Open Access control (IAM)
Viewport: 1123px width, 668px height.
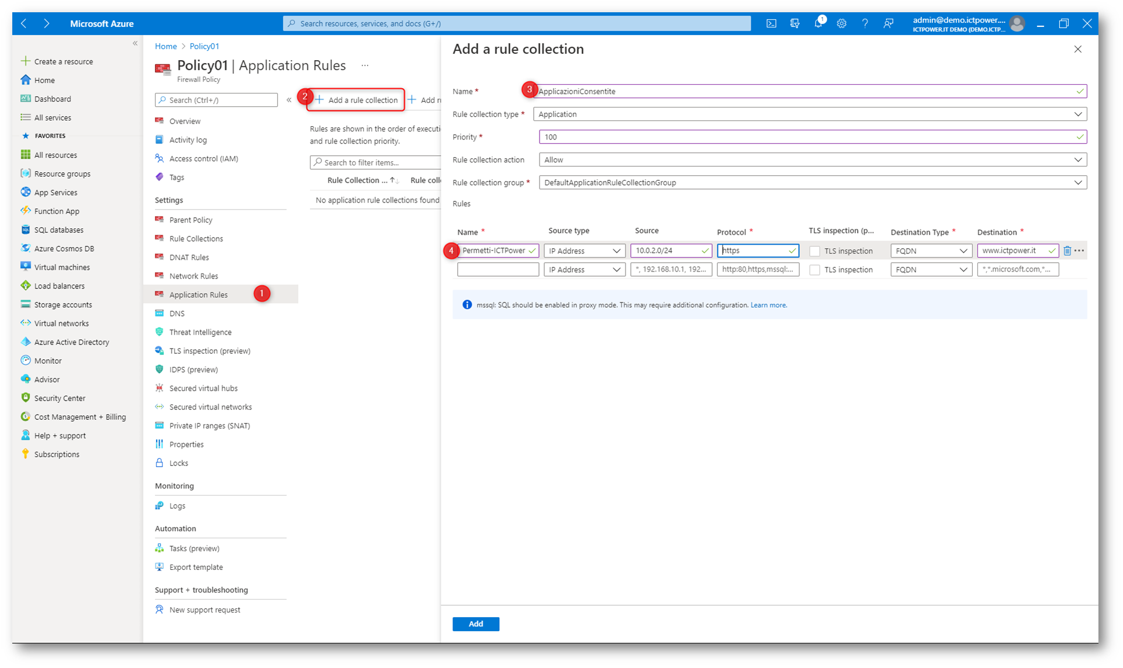click(203, 159)
